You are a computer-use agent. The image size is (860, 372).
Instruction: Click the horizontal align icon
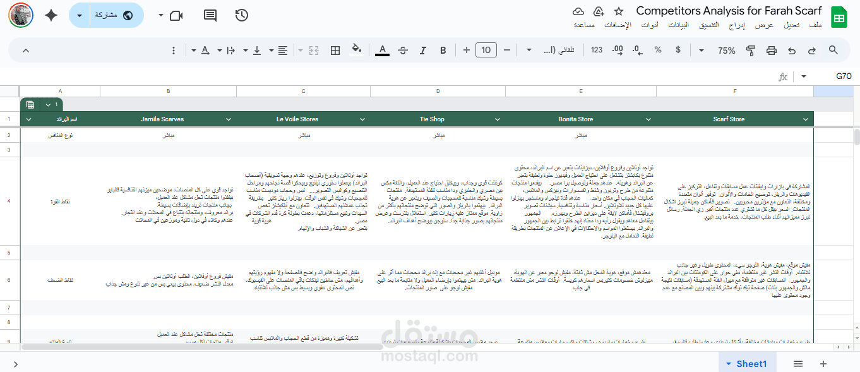click(283, 51)
